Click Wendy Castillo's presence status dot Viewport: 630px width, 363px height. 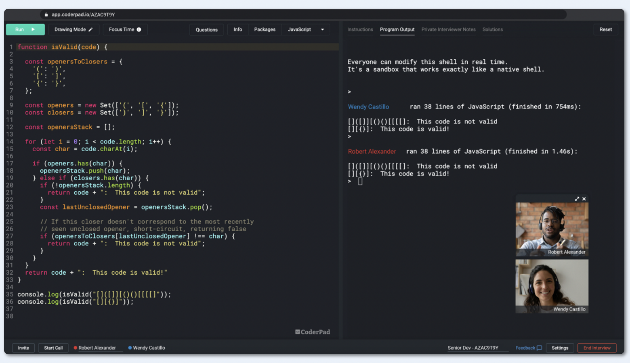coord(130,348)
